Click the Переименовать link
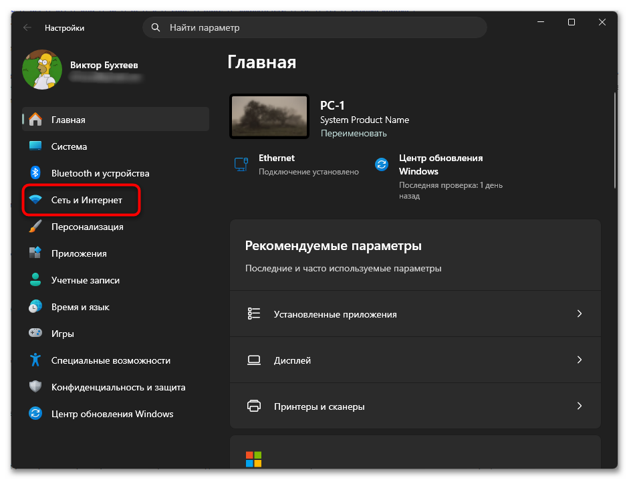 pos(354,133)
